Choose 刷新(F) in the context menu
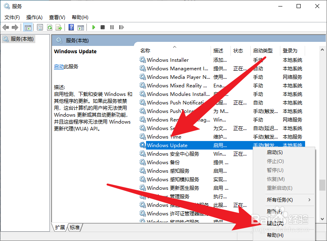327x241 pixels. [x=284, y=212]
